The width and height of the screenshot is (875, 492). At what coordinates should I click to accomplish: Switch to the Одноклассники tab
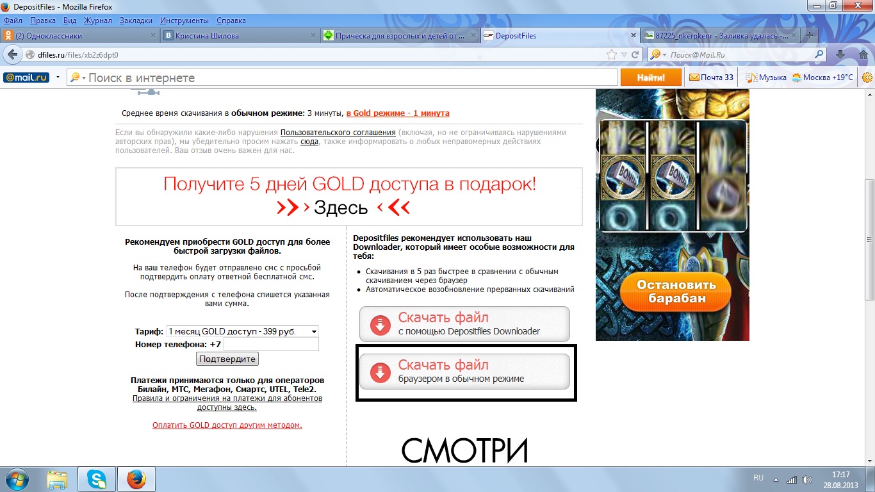[80, 36]
